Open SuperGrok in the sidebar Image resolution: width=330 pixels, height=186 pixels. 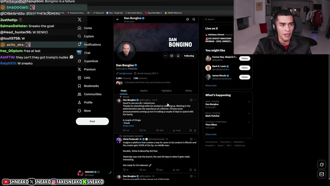(88, 61)
